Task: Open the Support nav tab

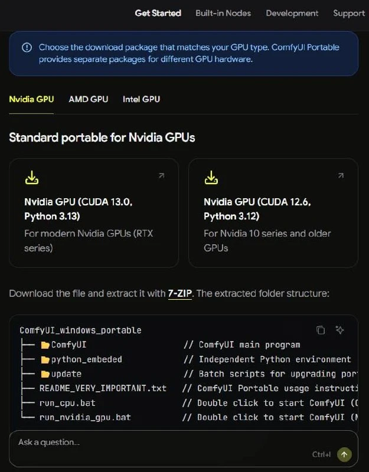Action: pyautogui.click(x=349, y=14)
